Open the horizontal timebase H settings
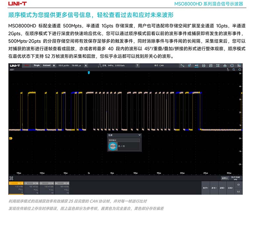Image resolution: width=258 pixels, height=228 pixels. [54, 65]
